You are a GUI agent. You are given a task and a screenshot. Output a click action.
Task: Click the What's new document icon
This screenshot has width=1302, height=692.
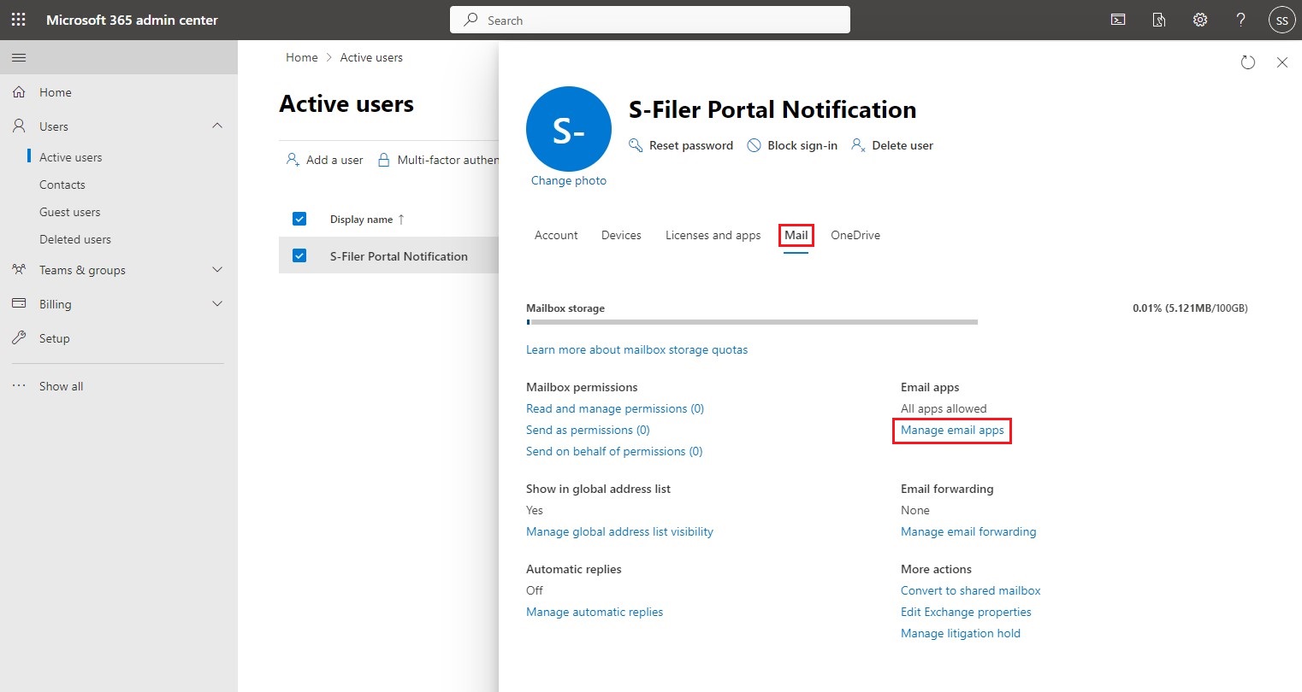[x=1159, y=20]
